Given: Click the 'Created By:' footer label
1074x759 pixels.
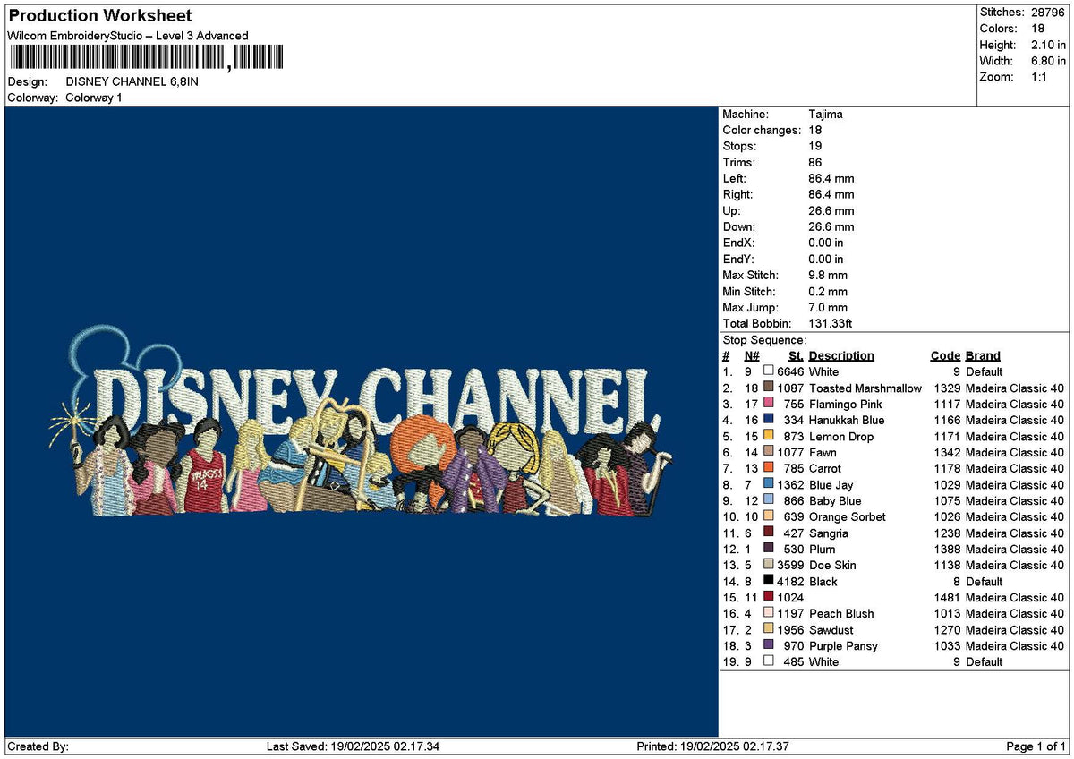Looking at the screenshot, I should coord(38,746).
